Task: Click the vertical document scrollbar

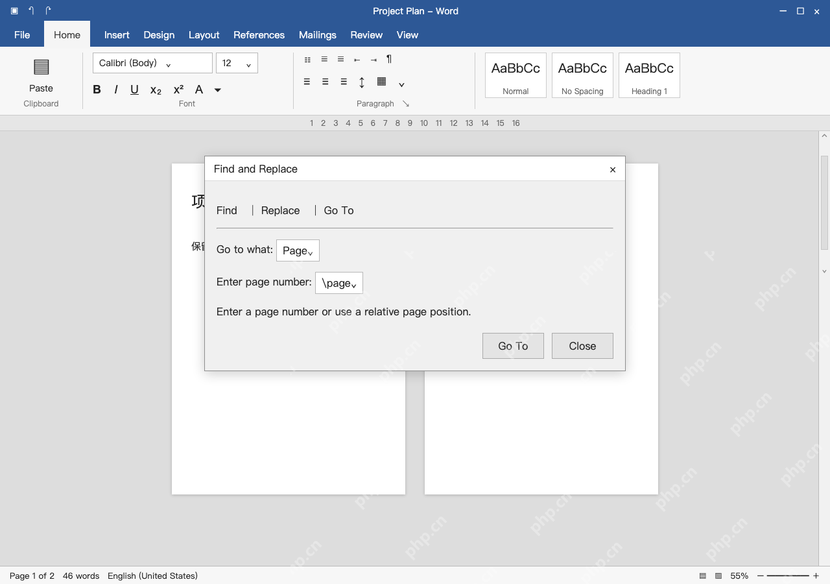Action: pyautogui.click(x=824, y=202)
